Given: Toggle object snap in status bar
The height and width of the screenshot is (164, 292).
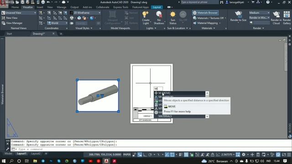Looking at the screenshot, I should click(x=172, y=154).
